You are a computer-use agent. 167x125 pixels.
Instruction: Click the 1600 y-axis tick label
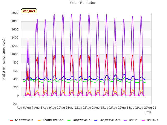tap(15, 29)
